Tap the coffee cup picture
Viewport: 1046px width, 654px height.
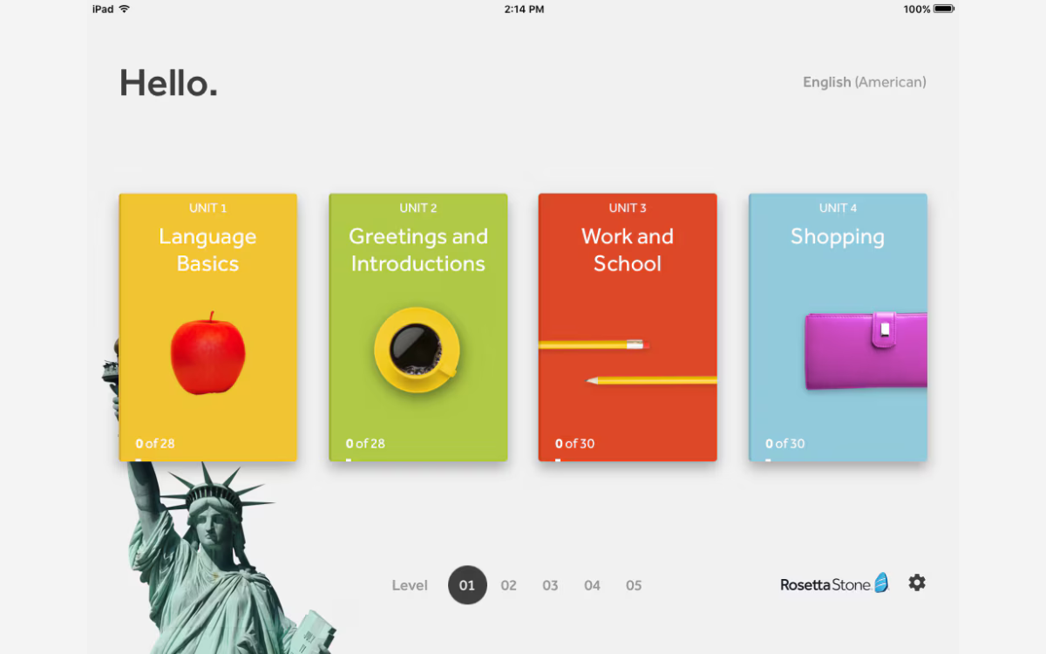tap(418, 350)
